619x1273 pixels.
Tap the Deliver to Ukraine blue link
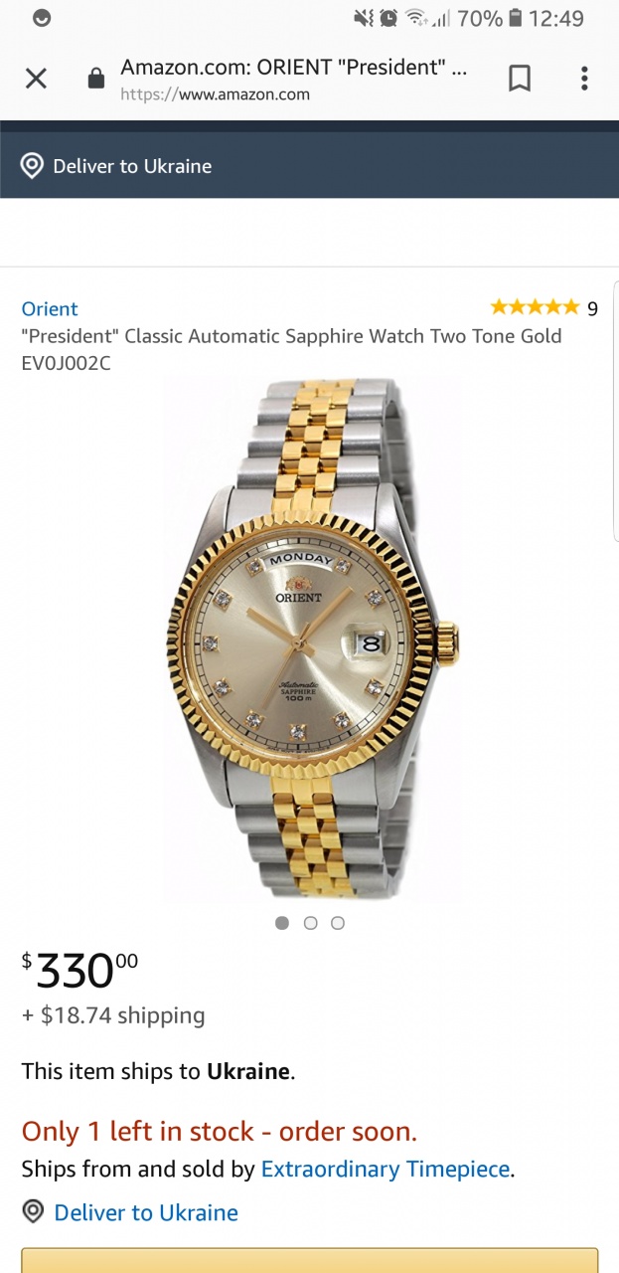click(146, 1212)
